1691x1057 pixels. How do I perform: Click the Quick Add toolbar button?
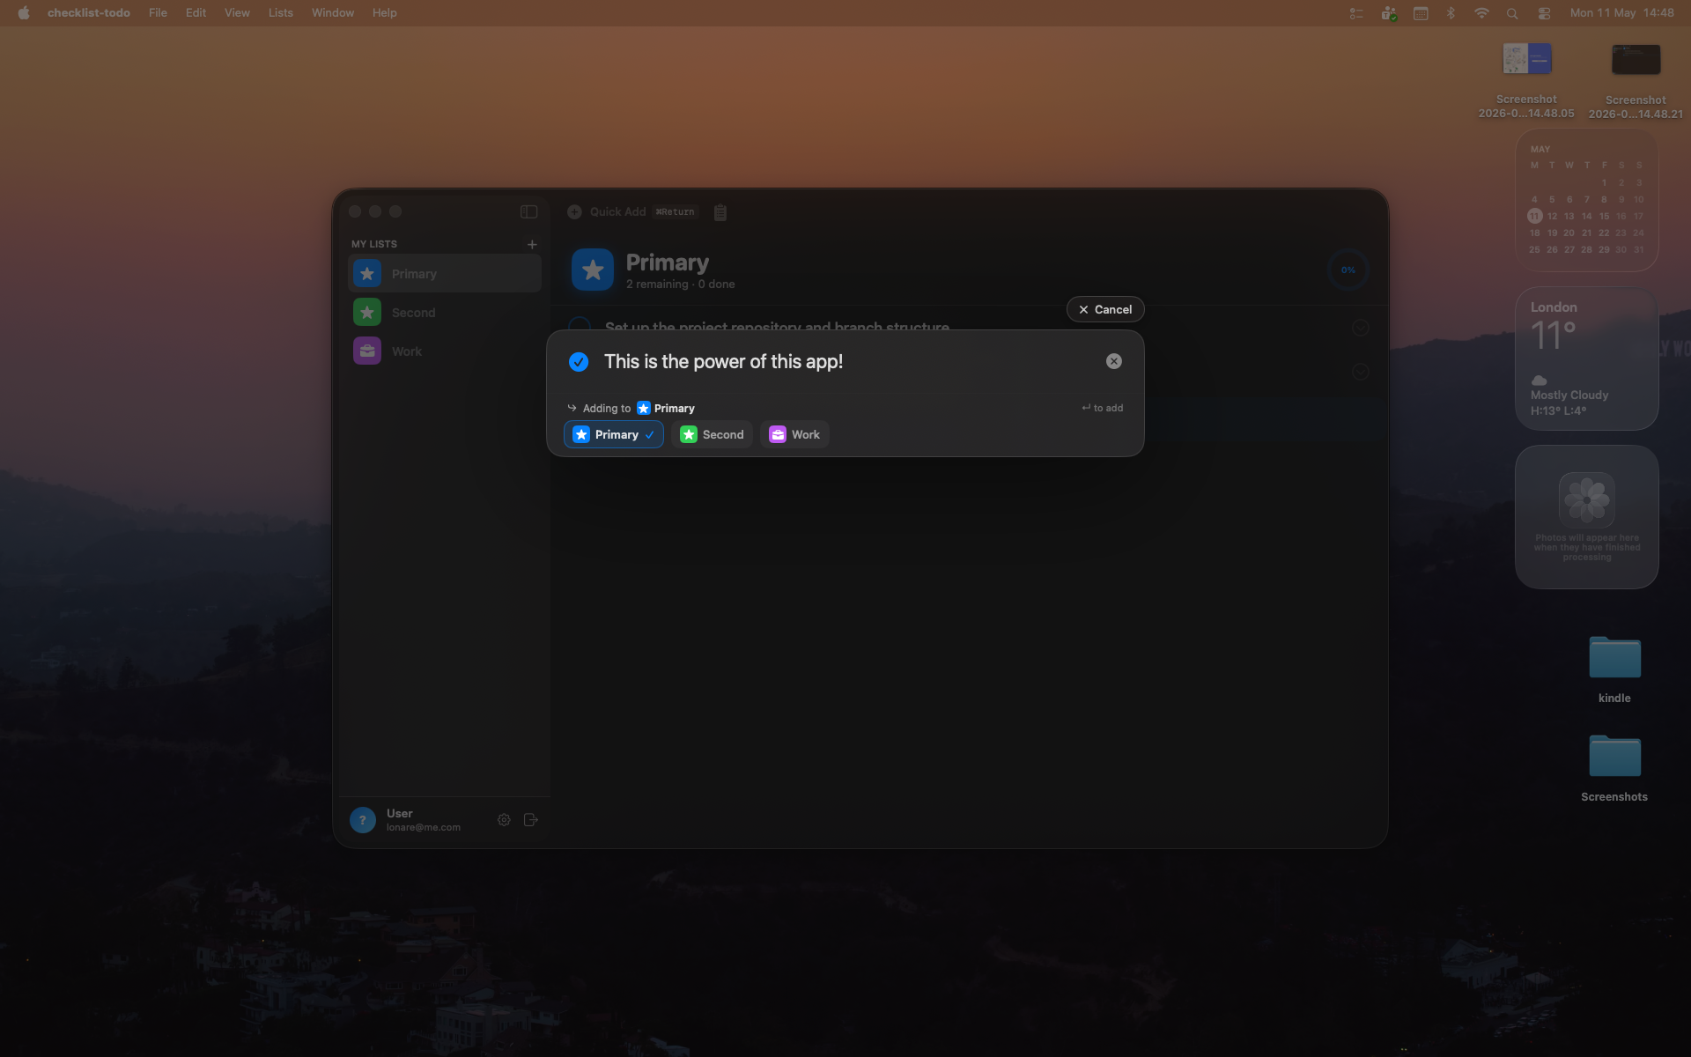pos(632,211)
